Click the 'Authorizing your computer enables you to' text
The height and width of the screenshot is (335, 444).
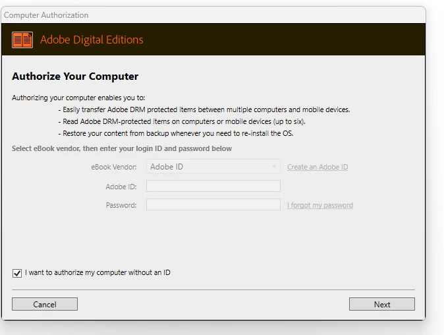(78, 98)
